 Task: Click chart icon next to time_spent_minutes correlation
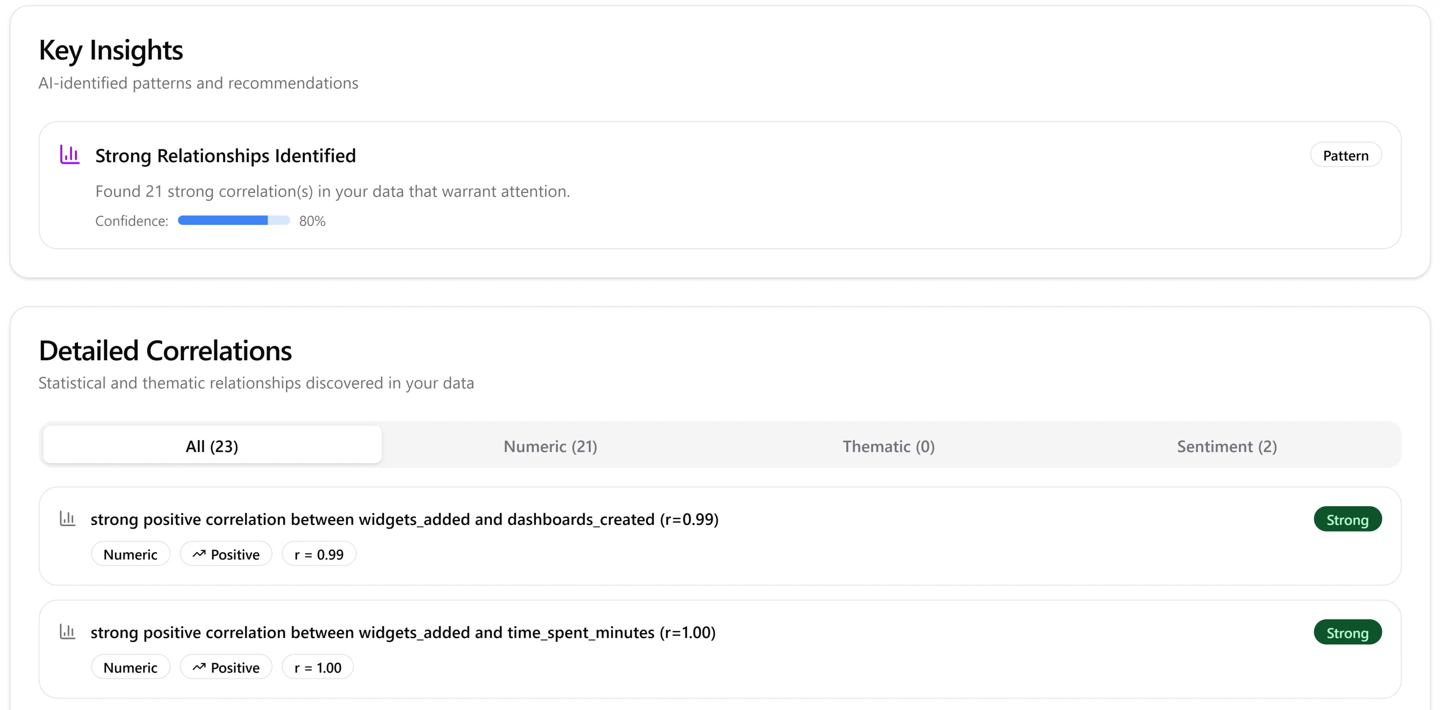[67, 631]
